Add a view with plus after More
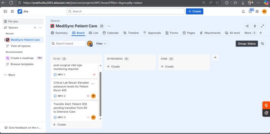The image size is (270, 134). coord(261,33)
